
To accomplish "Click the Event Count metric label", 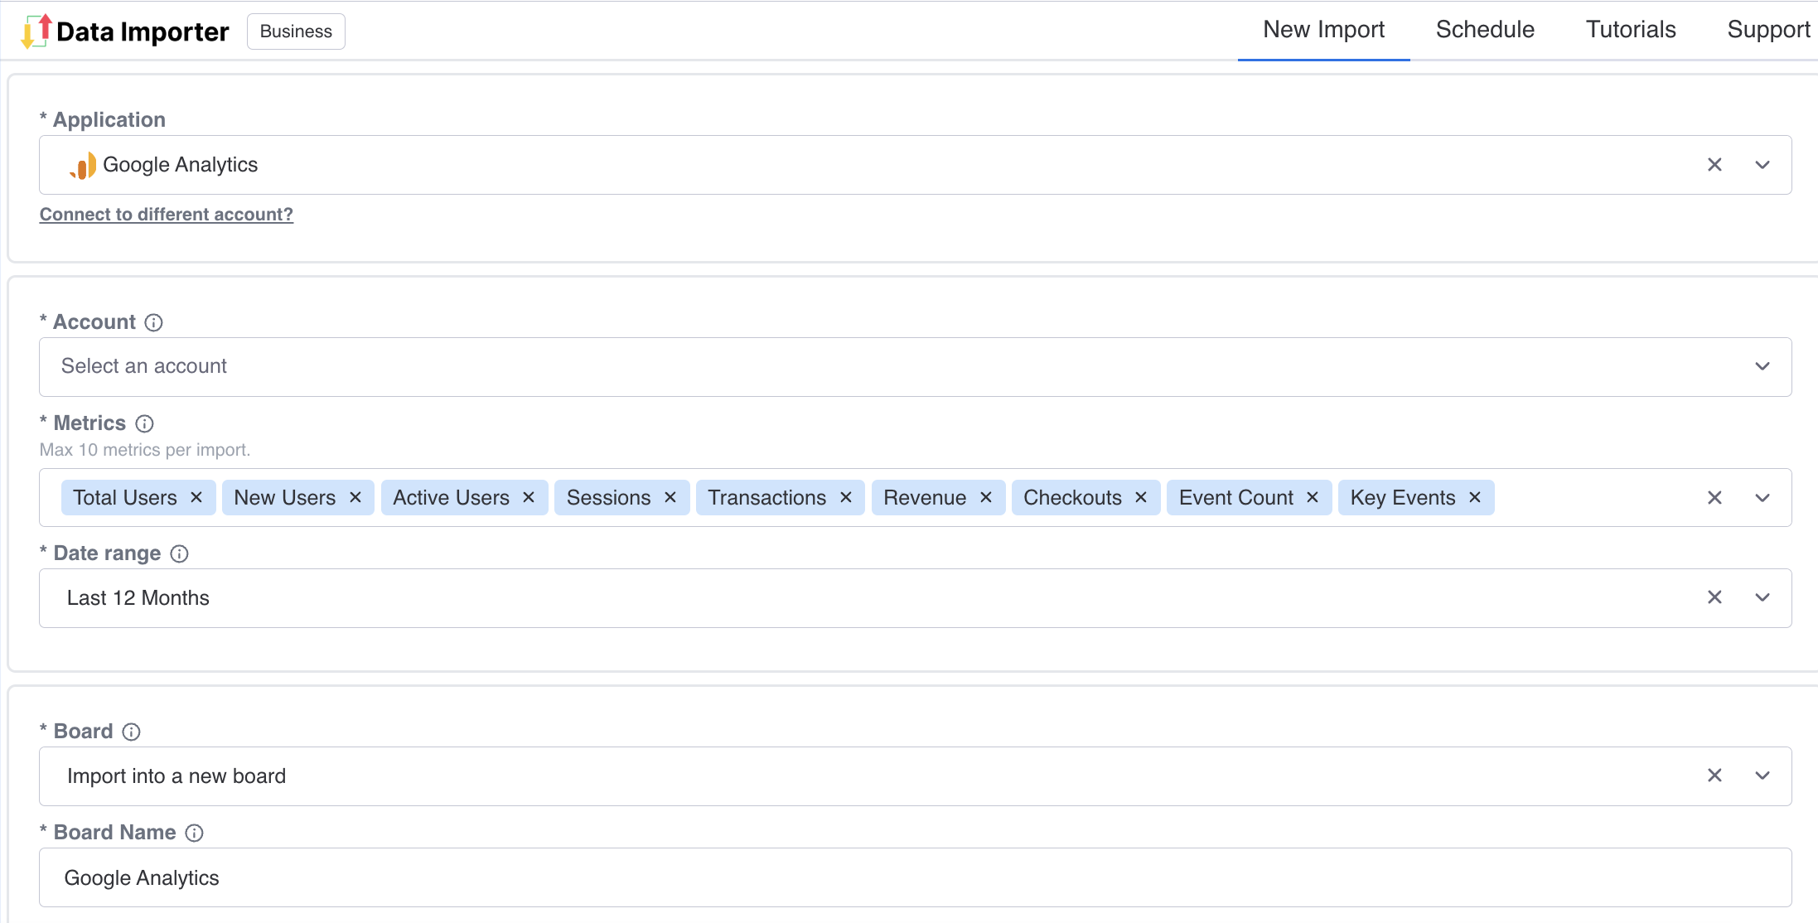I will [1236, 497].
